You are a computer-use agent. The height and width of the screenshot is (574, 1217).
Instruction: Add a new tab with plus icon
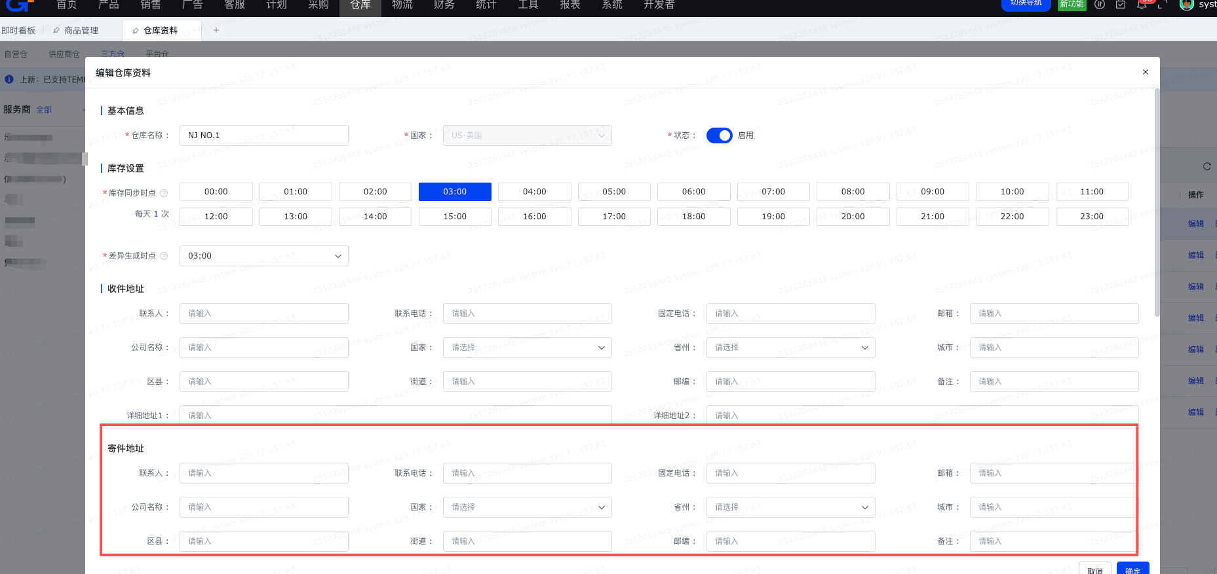[x=216, y=30]
